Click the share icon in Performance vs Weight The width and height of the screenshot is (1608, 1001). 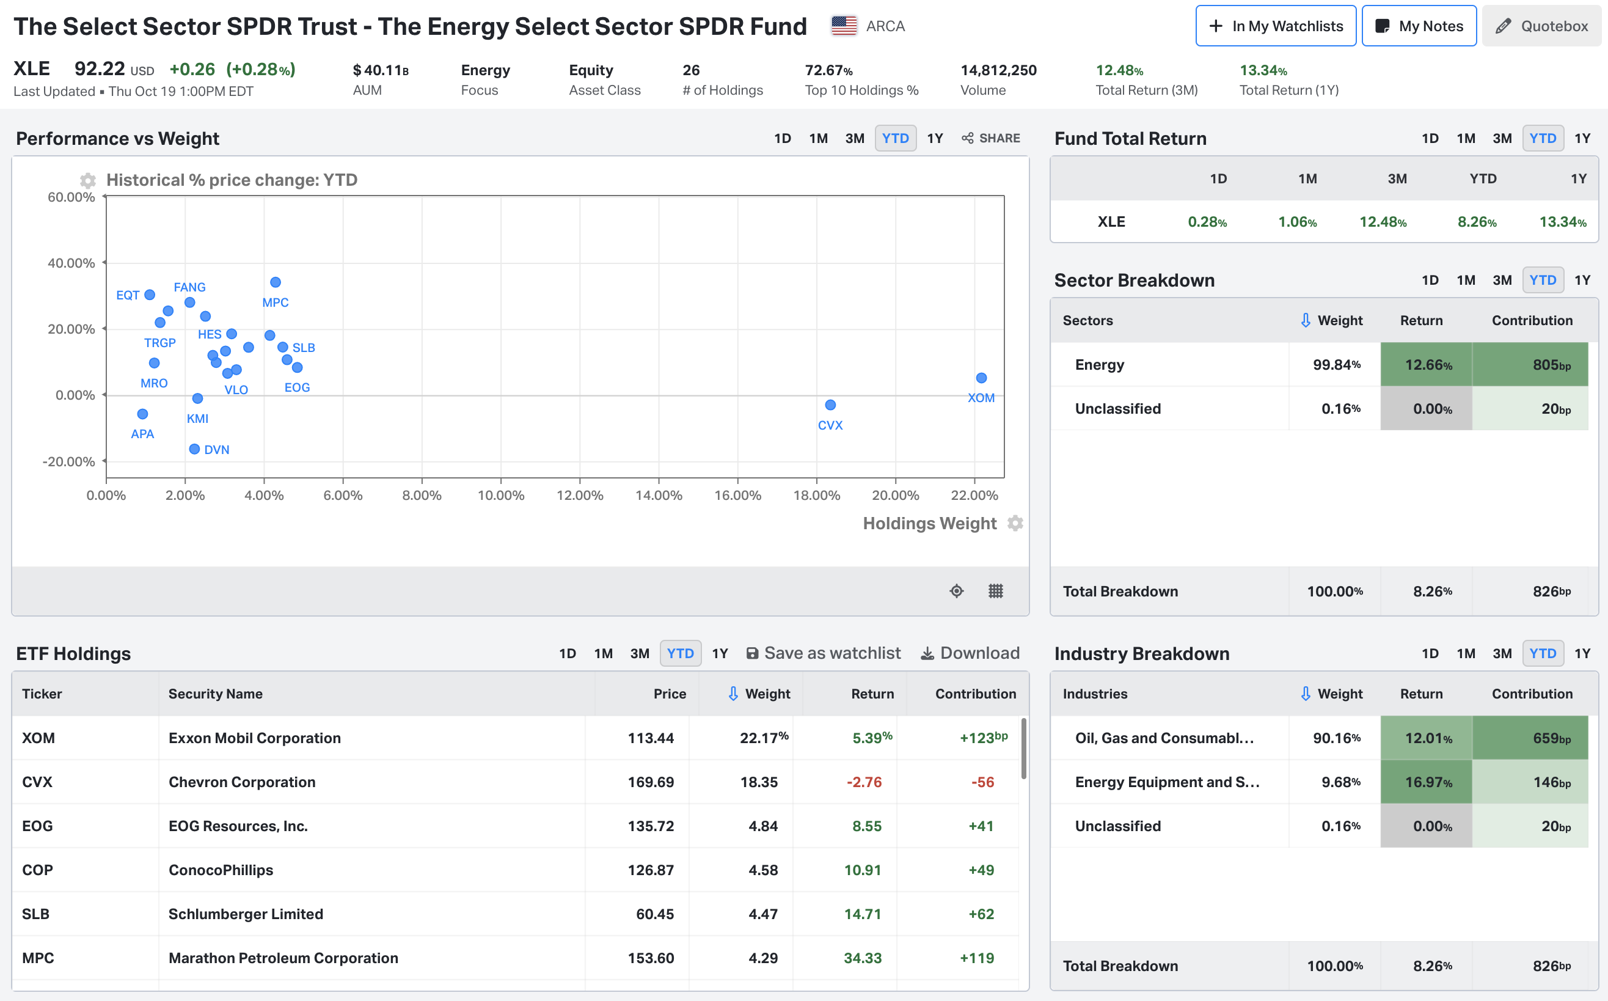click(x=968, y=138)
